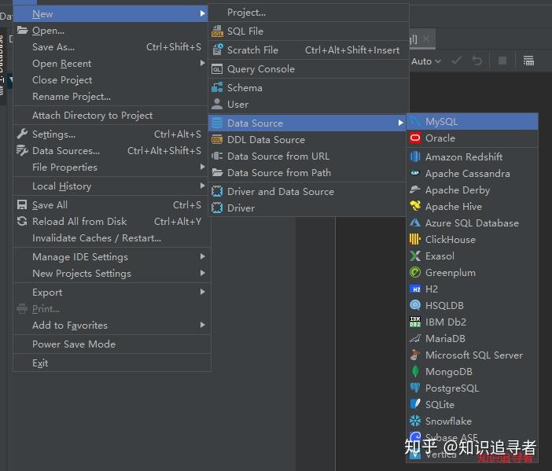The image size is (552, 471).
Task: Expand the File Properties submenu arrow
Action: tap(202, 167)
